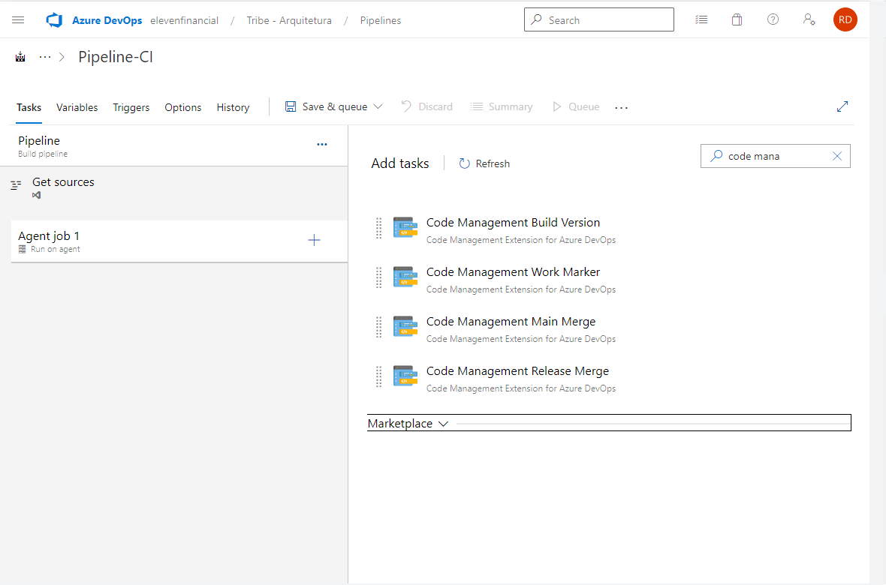Select the Agent job 1 row
The image size is (886, 585).
[x=179, y=241]
